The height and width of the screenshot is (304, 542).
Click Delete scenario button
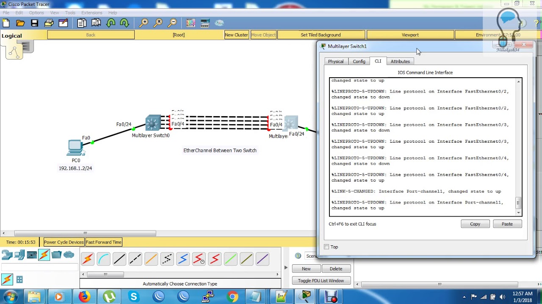pos(336,269)
